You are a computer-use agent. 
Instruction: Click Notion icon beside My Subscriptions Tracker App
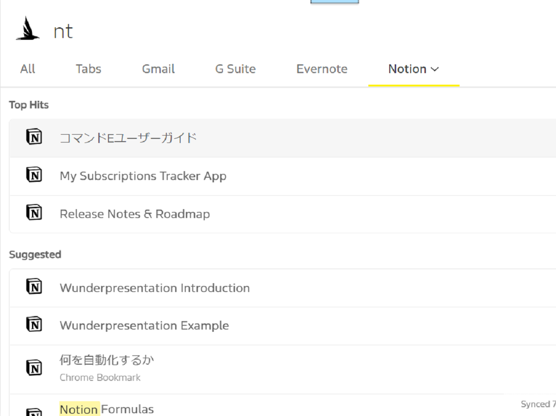[34, 175]
